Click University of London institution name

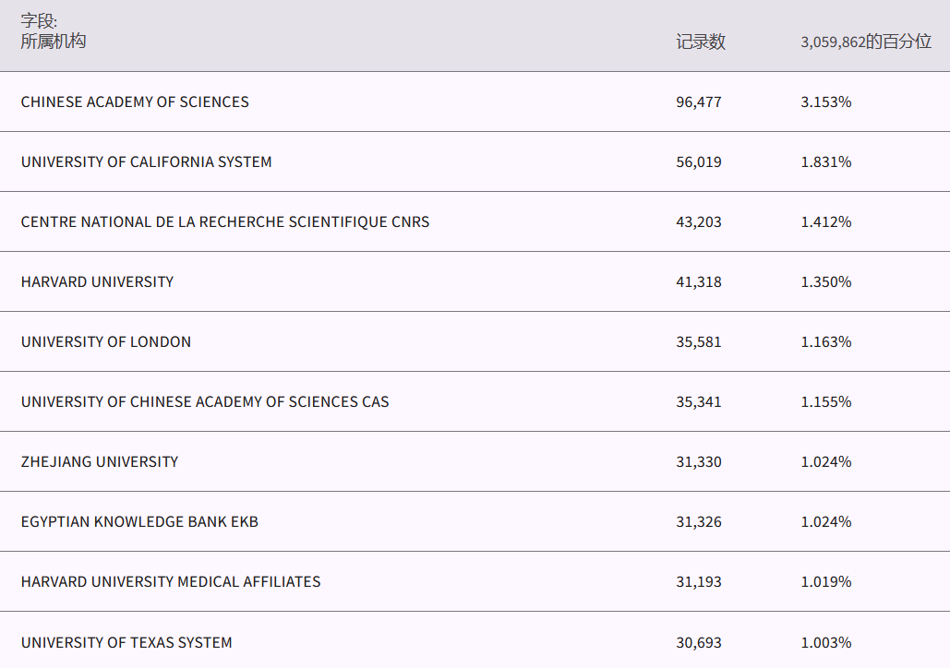106,342
